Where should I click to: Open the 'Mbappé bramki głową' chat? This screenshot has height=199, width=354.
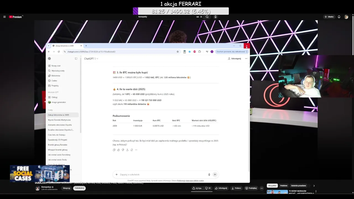[x=63, y=150]
